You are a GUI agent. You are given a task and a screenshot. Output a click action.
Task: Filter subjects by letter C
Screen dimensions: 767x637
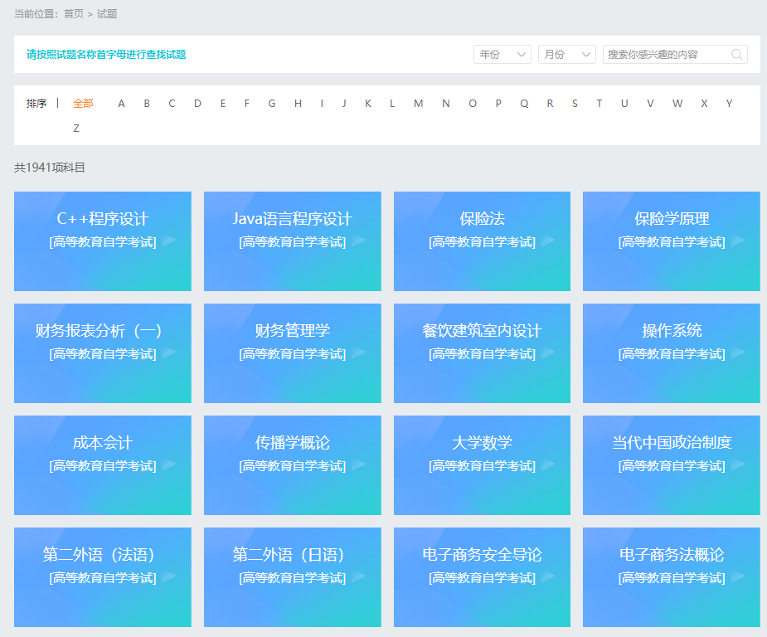[x=172, y=104]
